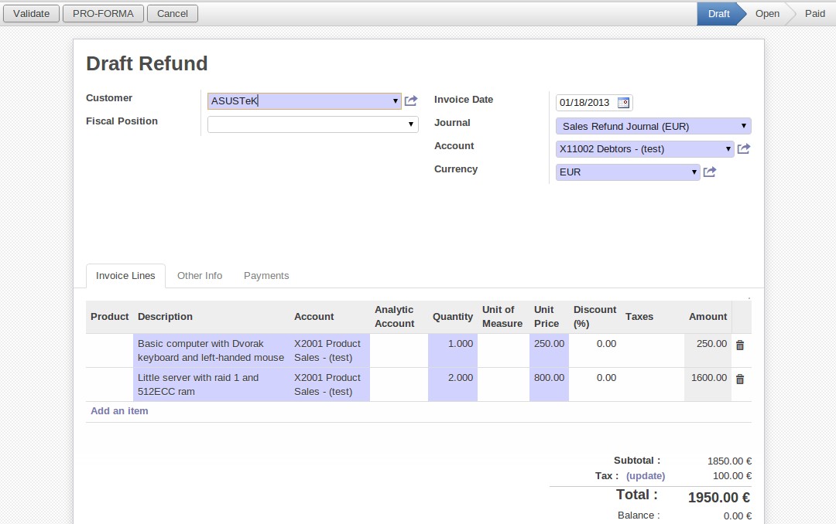This screenshot has height=524, width=836.
Task: Switch to the Payments tab
Action: (x=266, y=276)
